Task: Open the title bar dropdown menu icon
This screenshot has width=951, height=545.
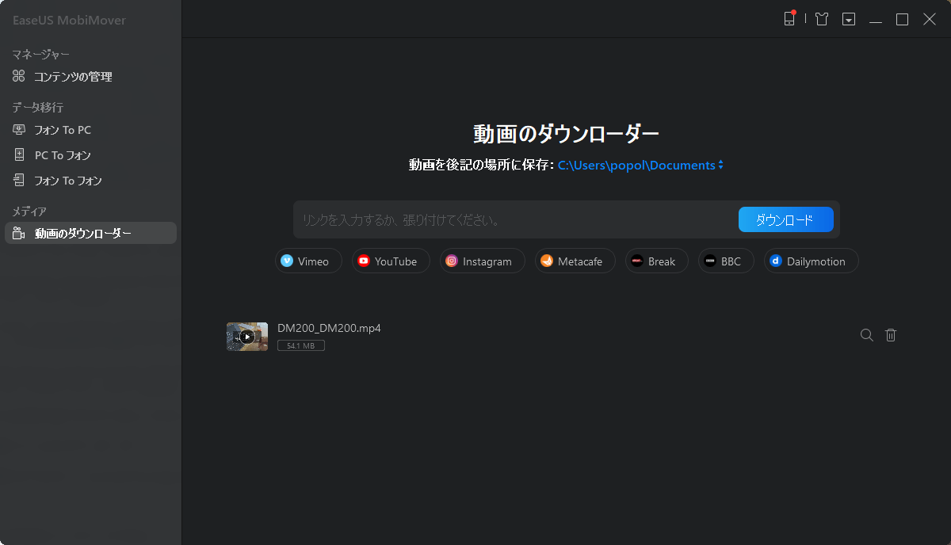Action: pos(849,19)
